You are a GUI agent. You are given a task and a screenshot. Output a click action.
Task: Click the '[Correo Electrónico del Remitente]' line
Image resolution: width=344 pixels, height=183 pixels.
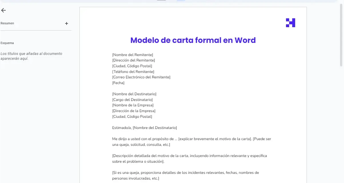pos(141,77)
